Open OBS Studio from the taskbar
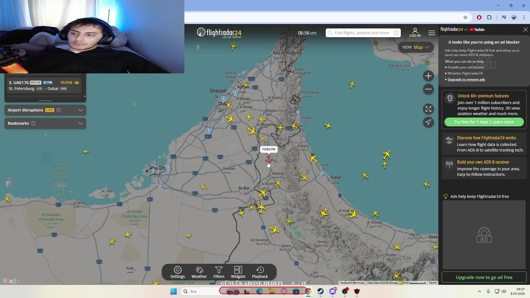 coord(345,291)
